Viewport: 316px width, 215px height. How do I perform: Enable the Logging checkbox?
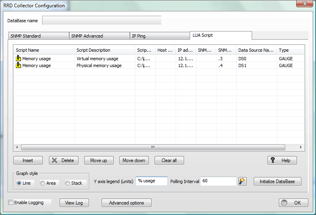point(11,202)
